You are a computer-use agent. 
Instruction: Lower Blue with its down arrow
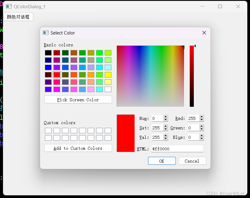click(x=202, y=139)
